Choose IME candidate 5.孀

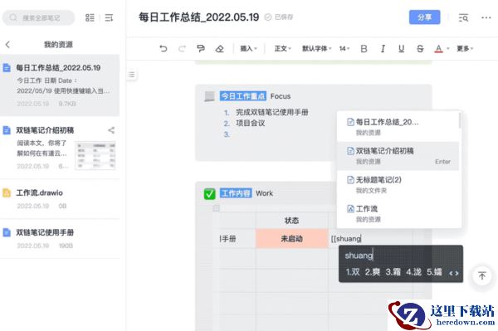[434, 272]
